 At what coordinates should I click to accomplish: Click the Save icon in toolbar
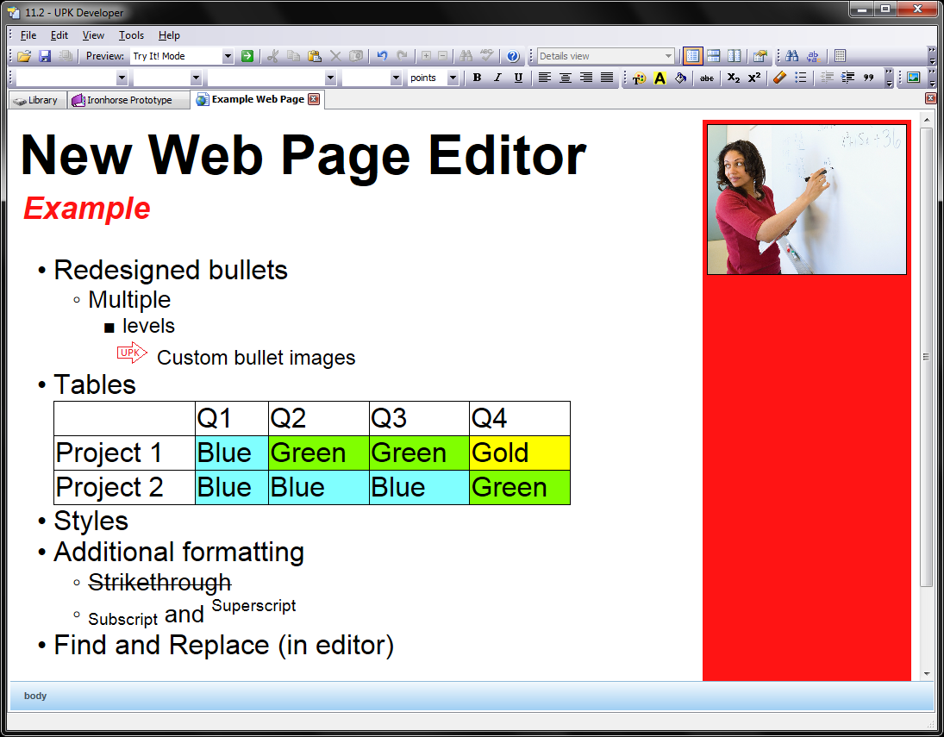pos(45,56)
